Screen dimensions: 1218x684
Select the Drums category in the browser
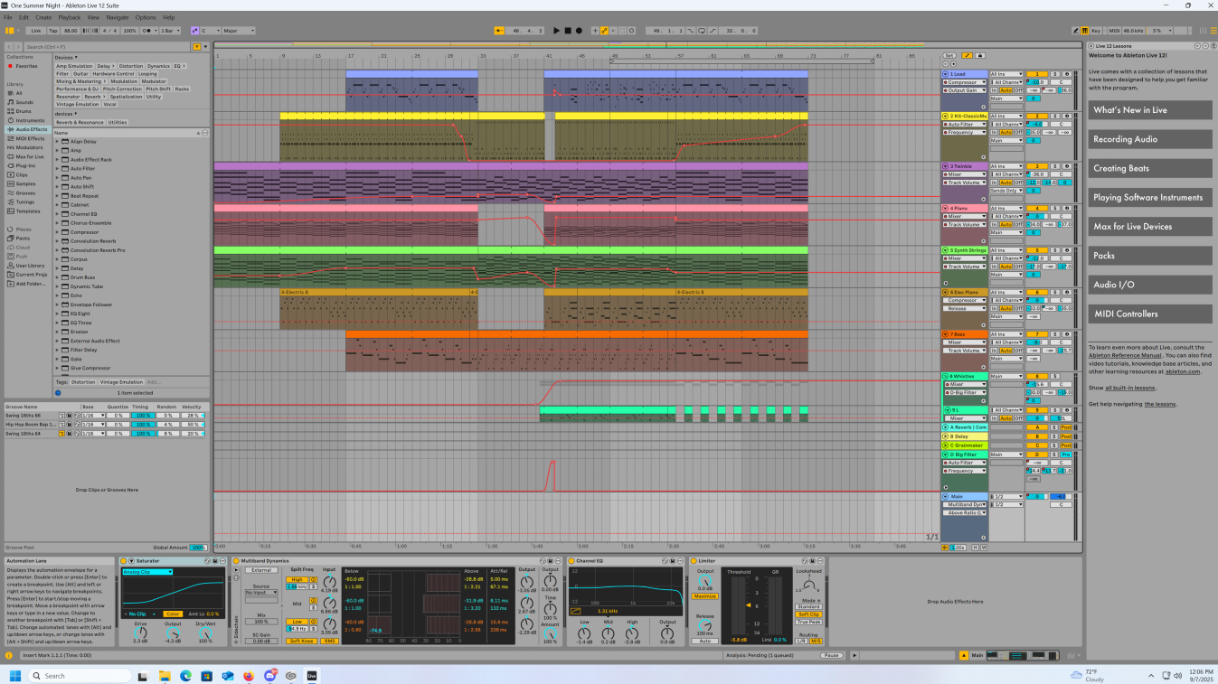[24, 111]
